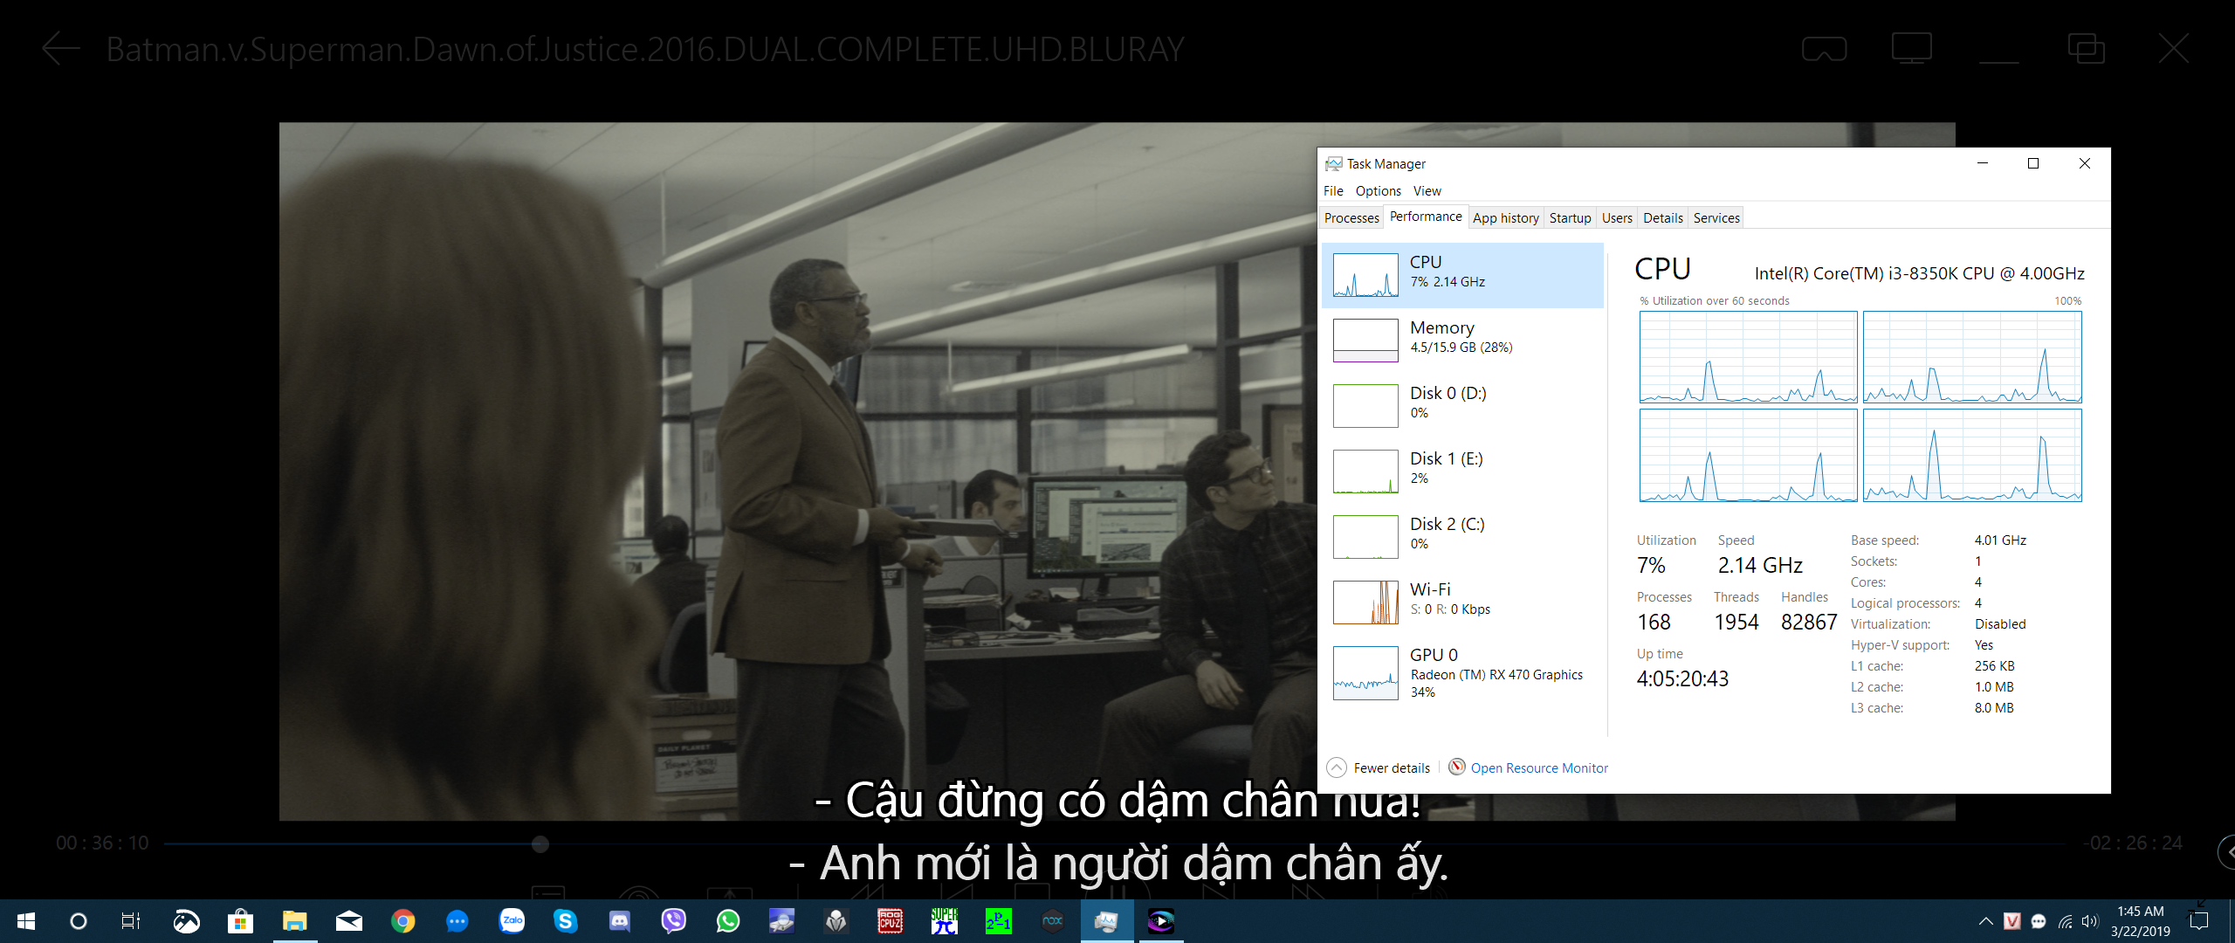Screen dimensions: 2235x943
Task: Open Zalo from the taskbar
Action: pyautogui.click(x=512, y=921)
